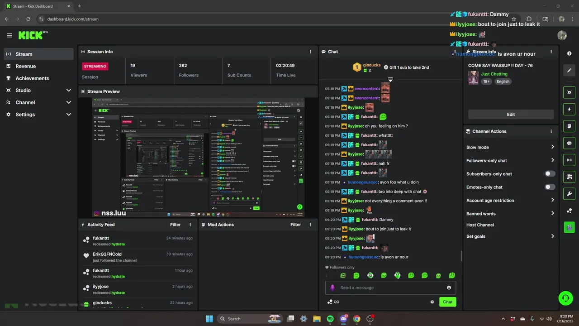
Task: Click Filter in Mod Actions header
Action: tap(296, 225)
